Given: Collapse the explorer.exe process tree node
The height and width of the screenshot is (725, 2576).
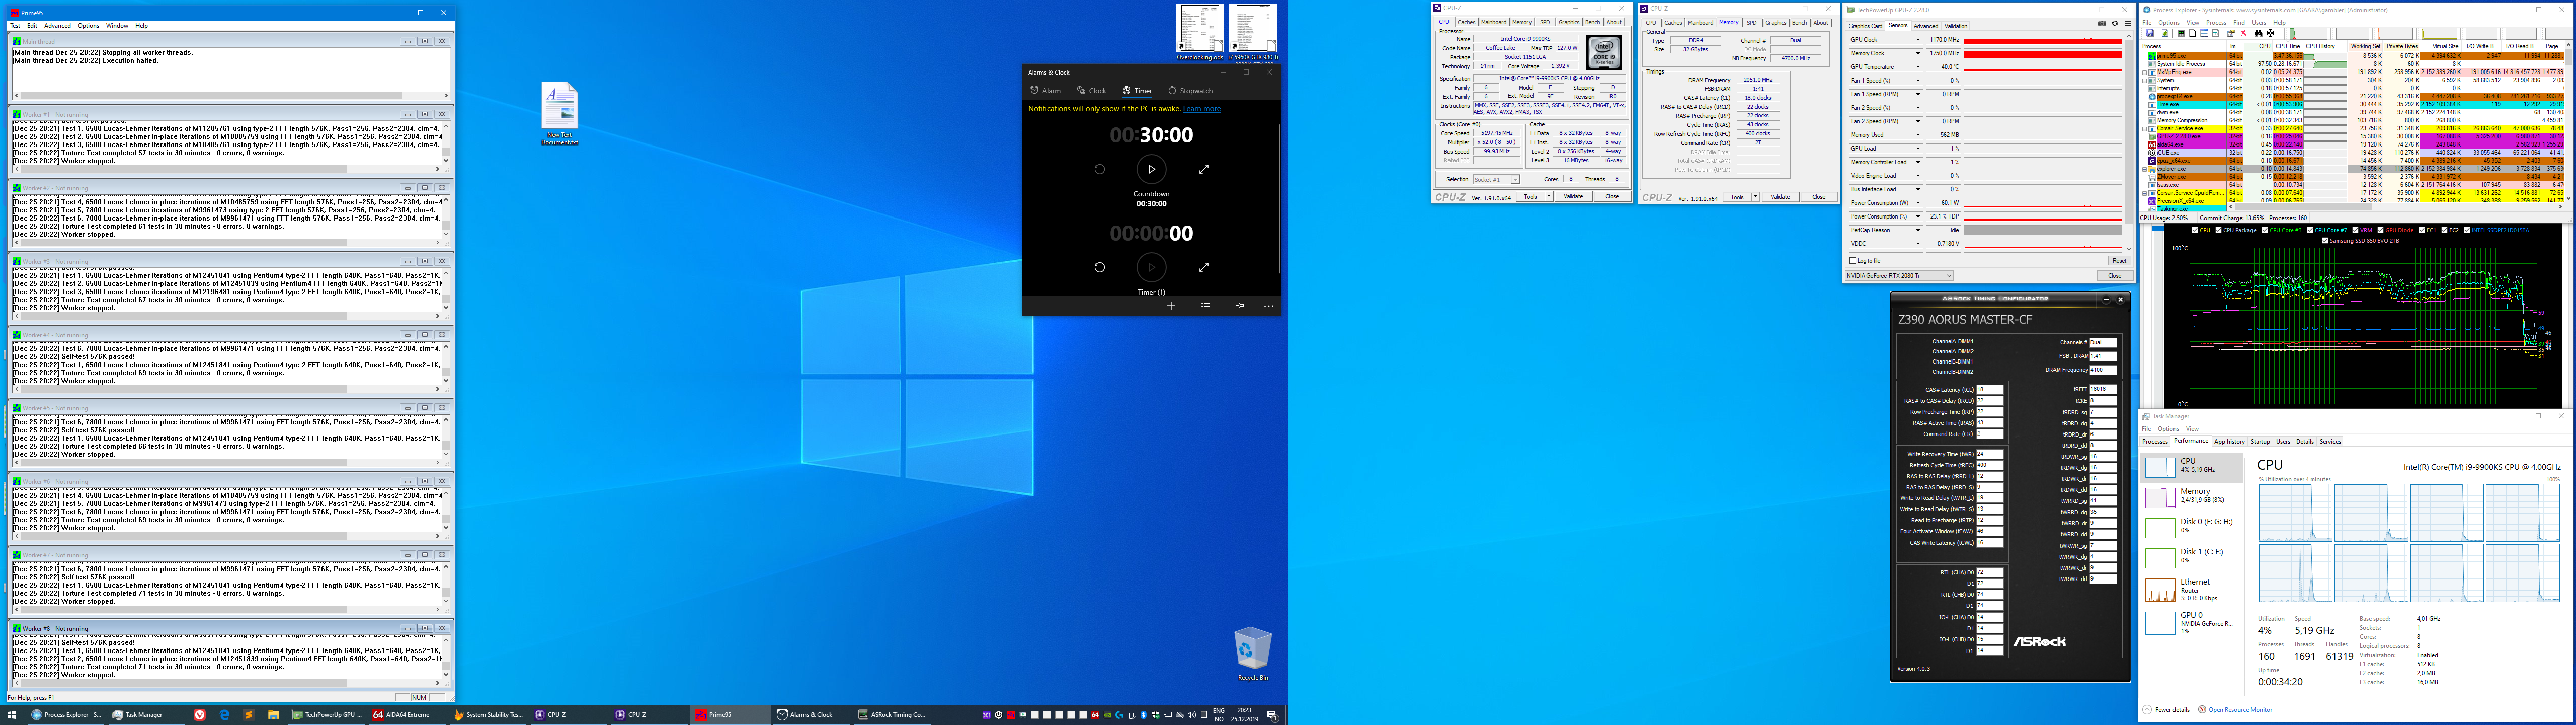Looking at the screenshot, I should (x=2145, y=169).
